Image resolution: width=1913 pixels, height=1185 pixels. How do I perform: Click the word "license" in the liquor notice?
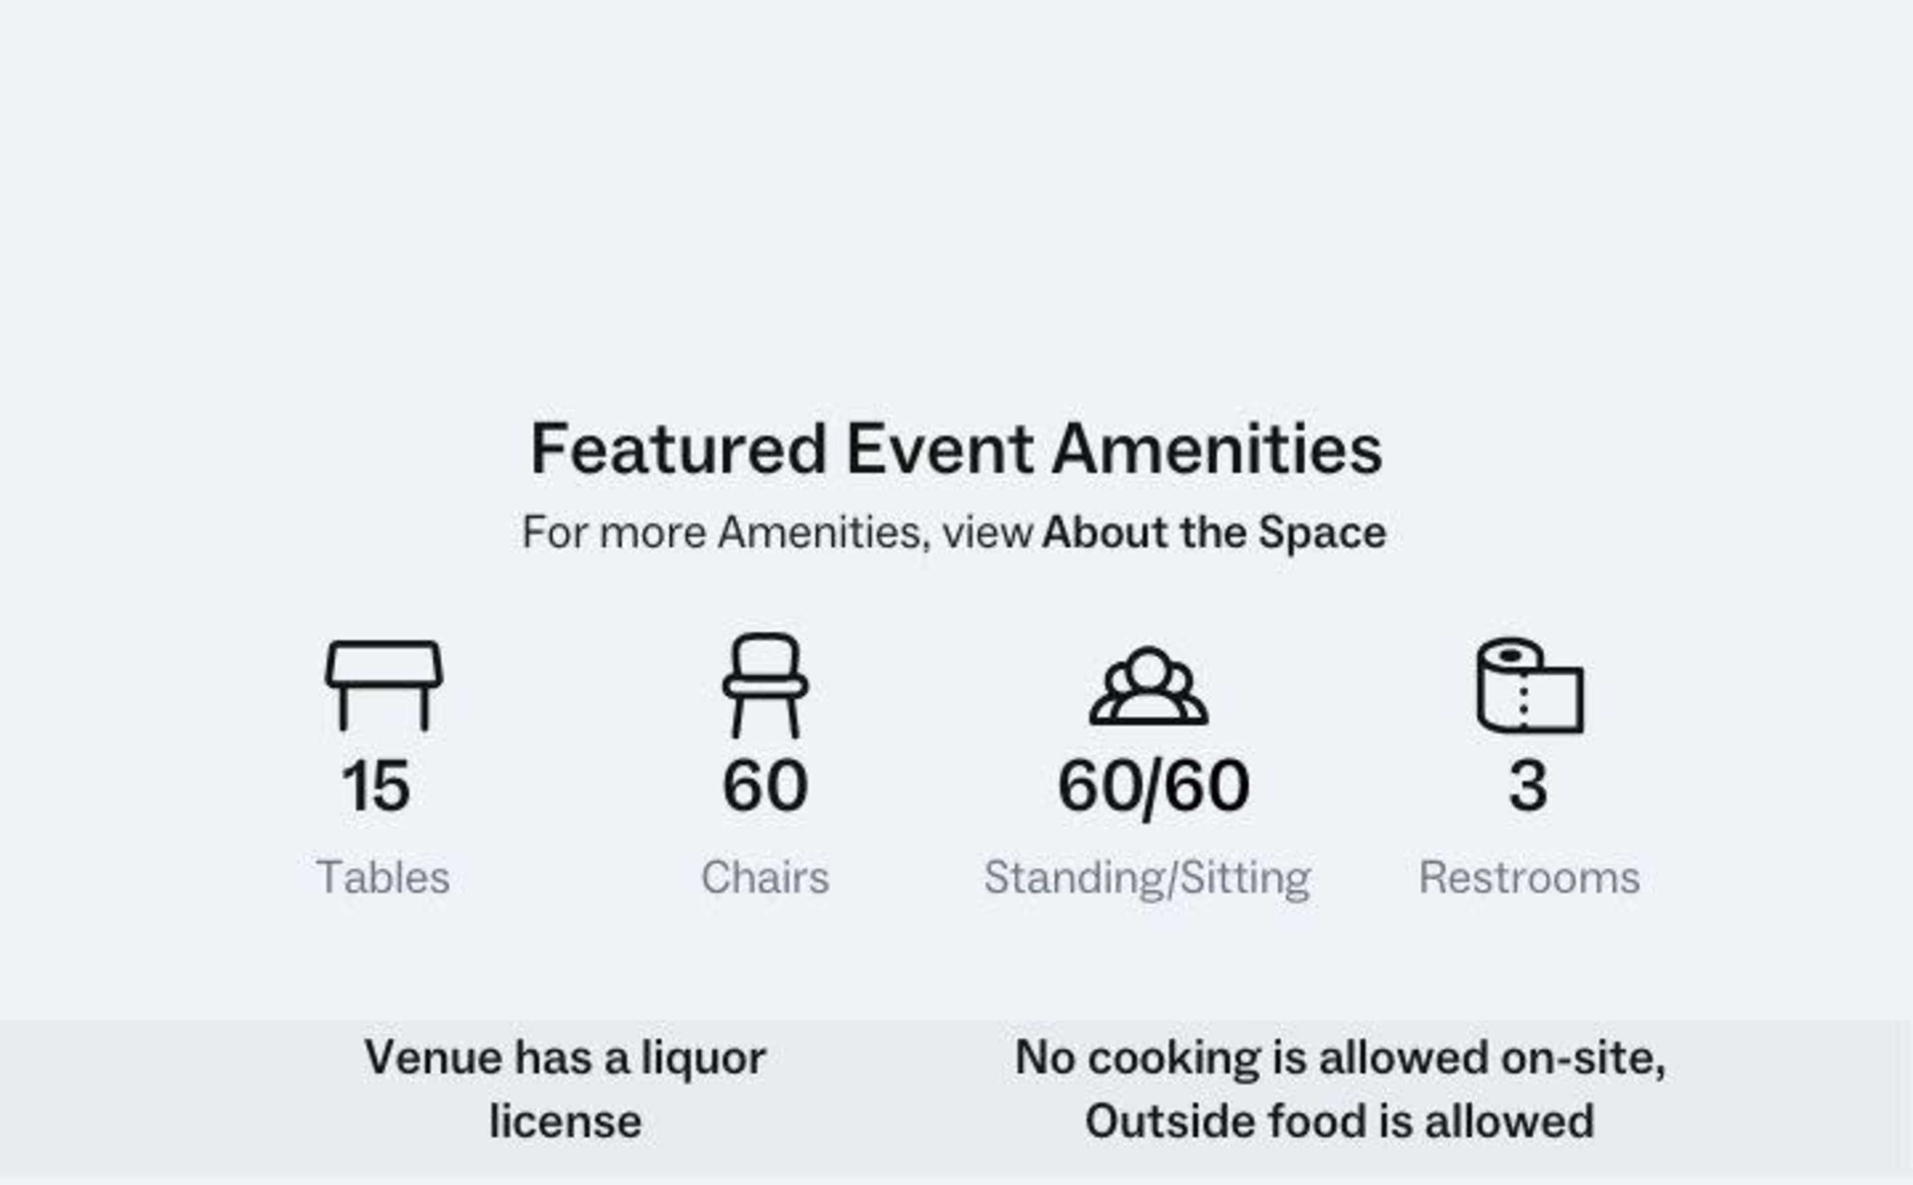[x=565, y=1122]
